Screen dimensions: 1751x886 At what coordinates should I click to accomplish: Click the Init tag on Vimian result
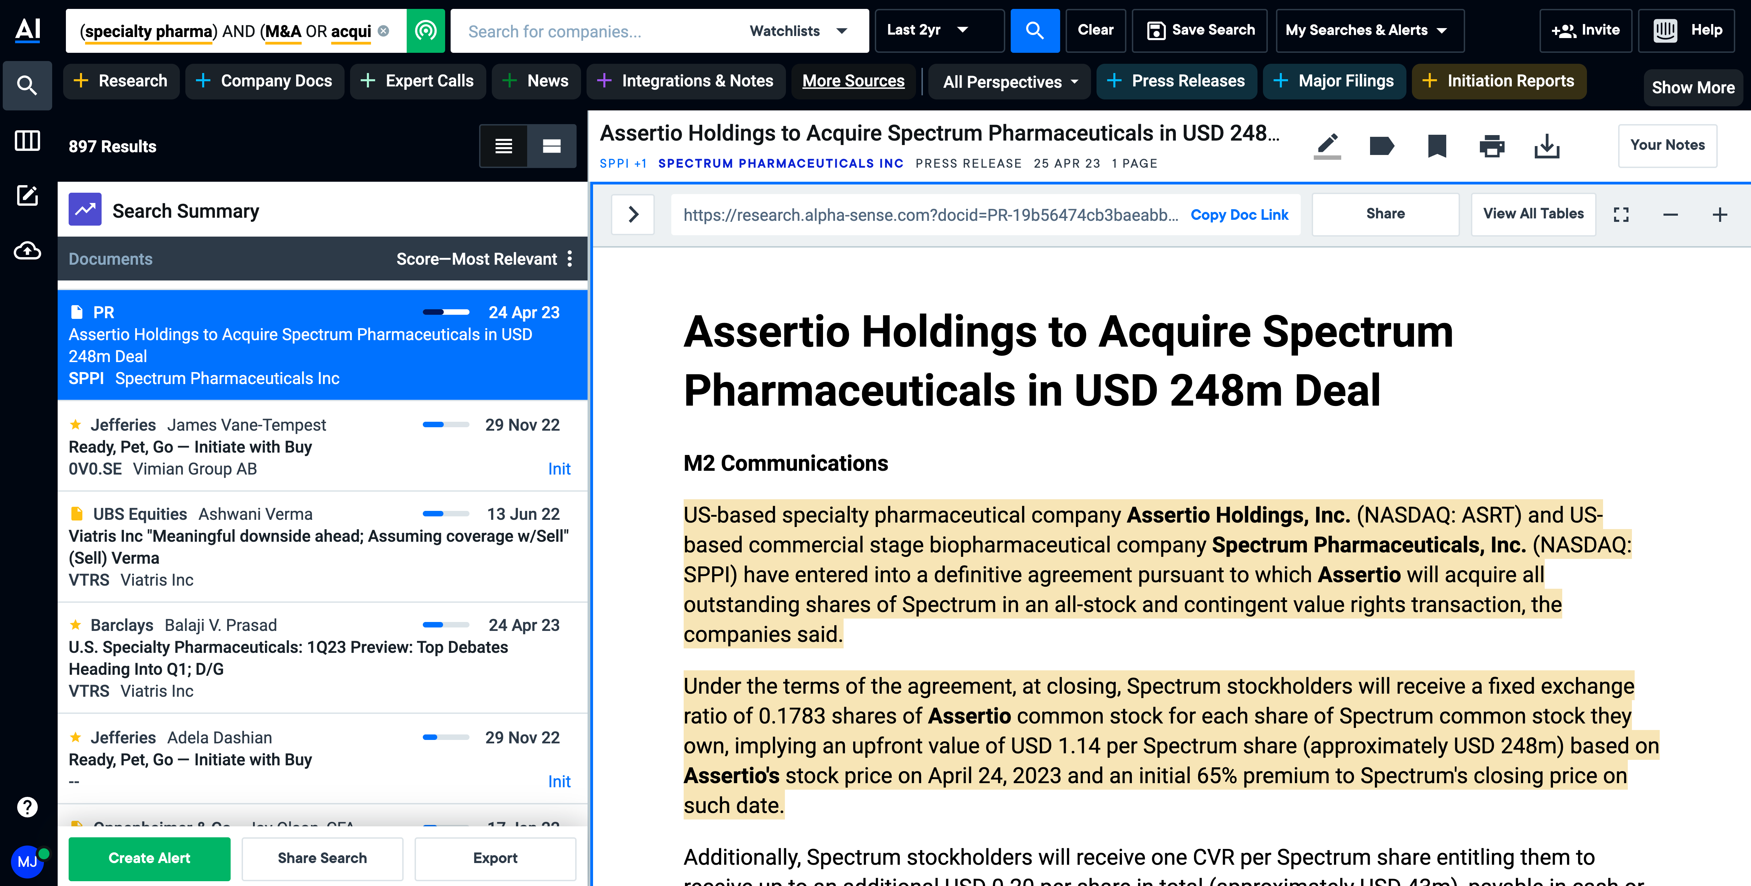coord(559,469)
